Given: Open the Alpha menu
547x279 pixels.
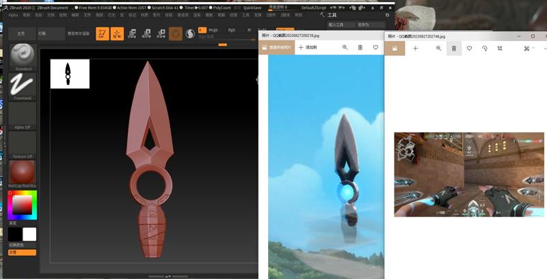Looking at the screenshot, I should [x=13, y=15].
